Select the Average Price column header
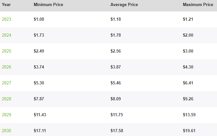 [x=125, y=5]
